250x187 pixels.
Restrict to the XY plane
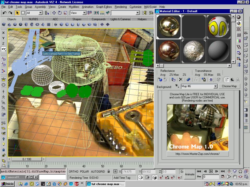pos(3,49)
